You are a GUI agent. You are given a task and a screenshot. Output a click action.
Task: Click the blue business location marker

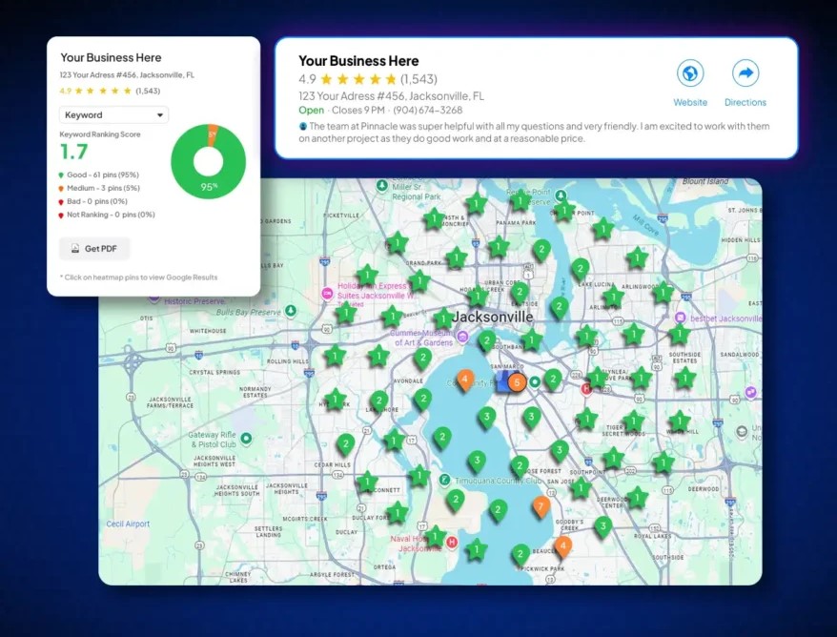point(501,384)
